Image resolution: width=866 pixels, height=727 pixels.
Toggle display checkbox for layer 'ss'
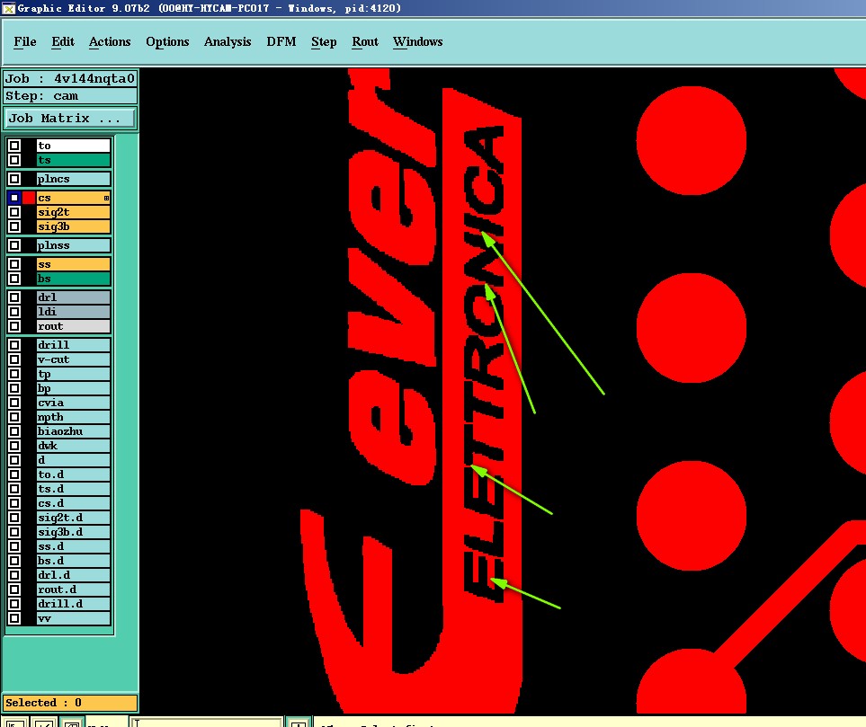pos(14,264)
